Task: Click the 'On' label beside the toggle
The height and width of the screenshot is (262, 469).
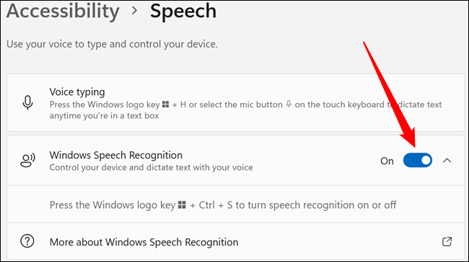Action: 387,161
